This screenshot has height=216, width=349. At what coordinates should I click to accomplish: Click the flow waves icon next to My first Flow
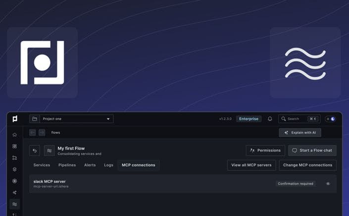point(50,151)
